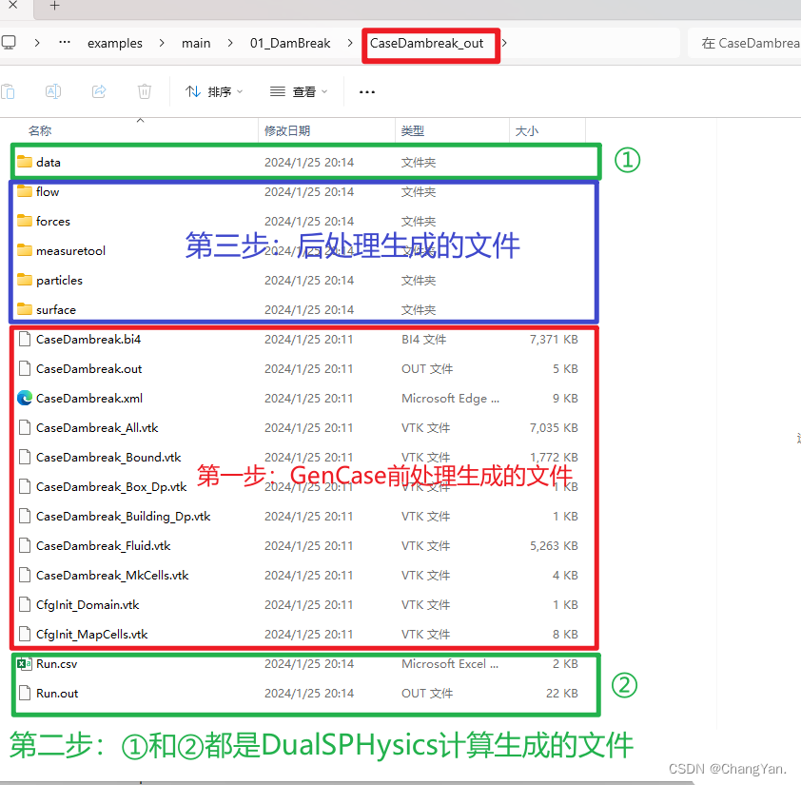801x785 pixels.
Task: Expand chevron after 01_DamBreak breadcrumb
Action: tap(350, 43)
